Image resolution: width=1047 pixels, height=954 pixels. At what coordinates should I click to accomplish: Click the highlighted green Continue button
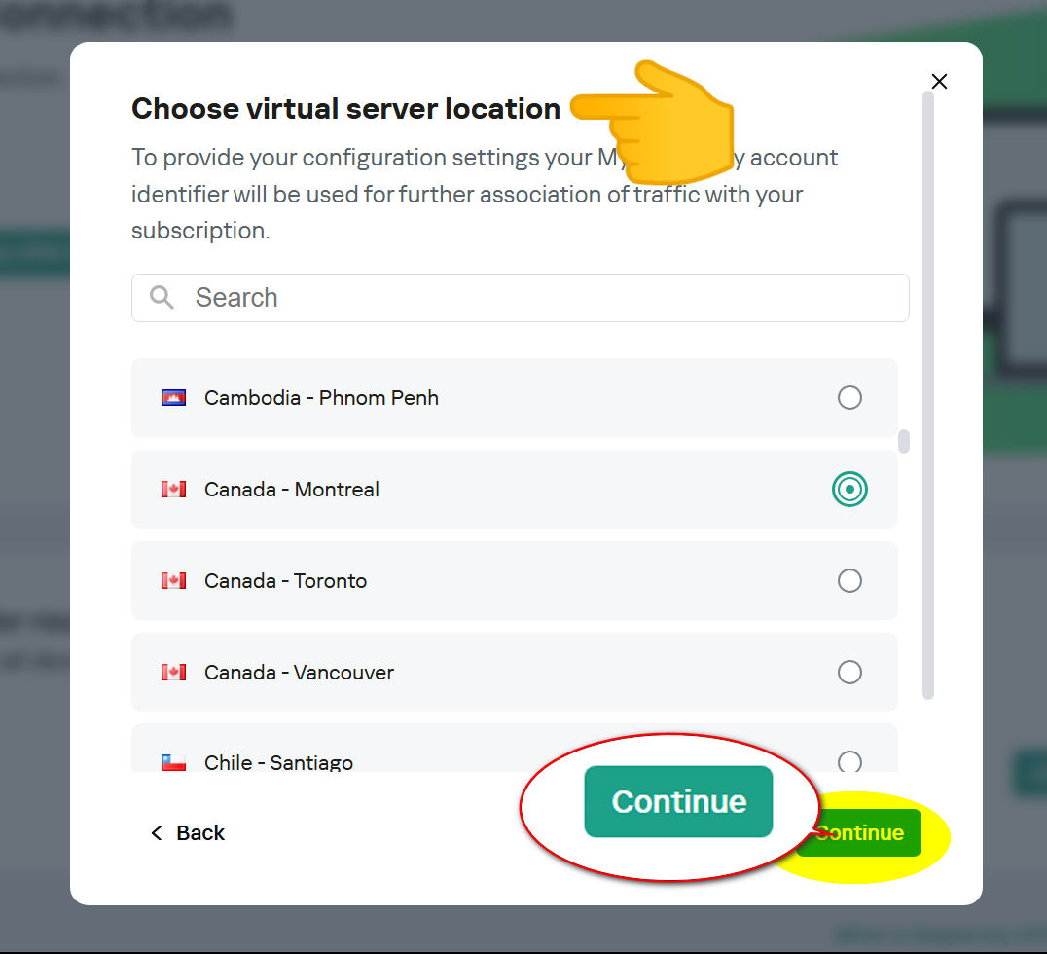(861, 833)
